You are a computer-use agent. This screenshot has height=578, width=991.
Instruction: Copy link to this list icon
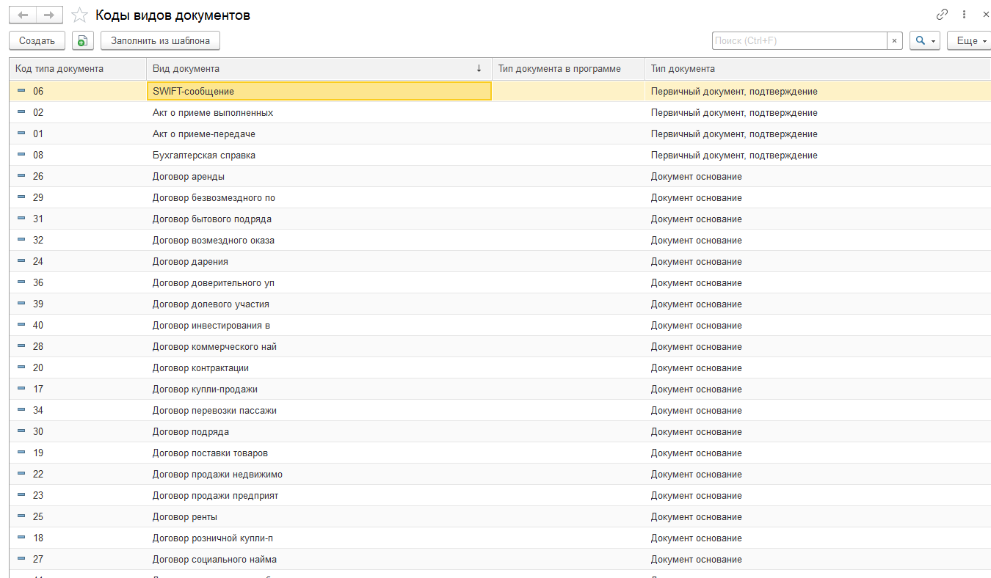pyautogui.click(x=942, y=15)
